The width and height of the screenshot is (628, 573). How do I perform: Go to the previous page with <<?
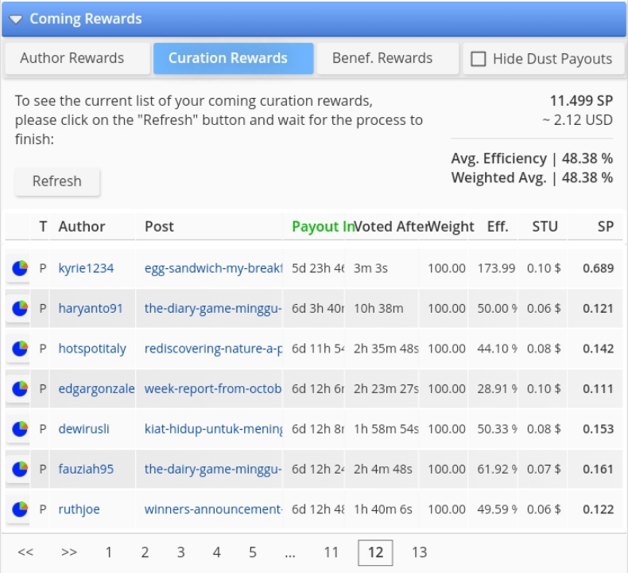click(x=25, y=552)
